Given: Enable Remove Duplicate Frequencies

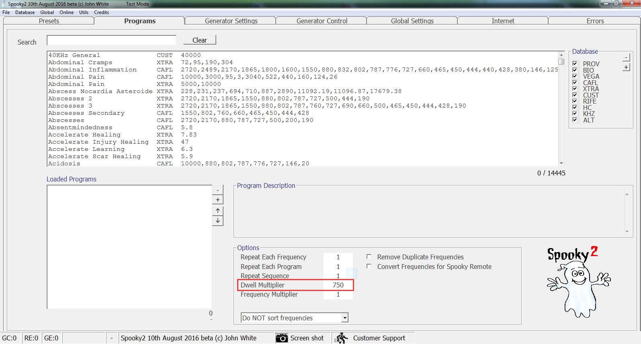Looking at the screenshot, I should [369, 256].
